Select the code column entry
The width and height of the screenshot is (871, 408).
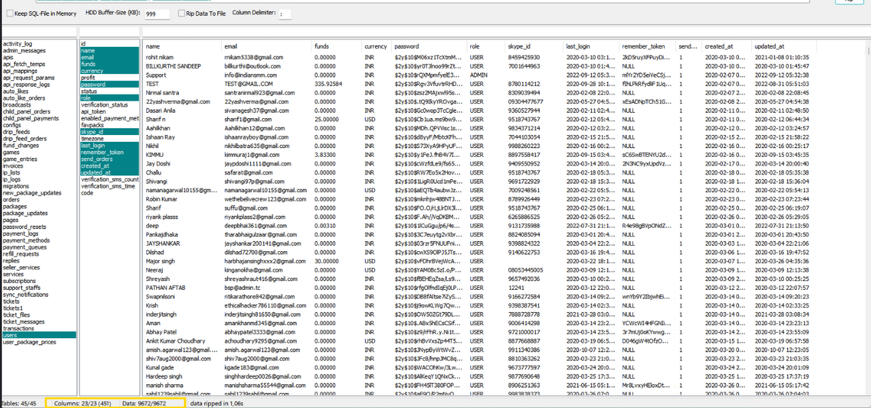87,193
